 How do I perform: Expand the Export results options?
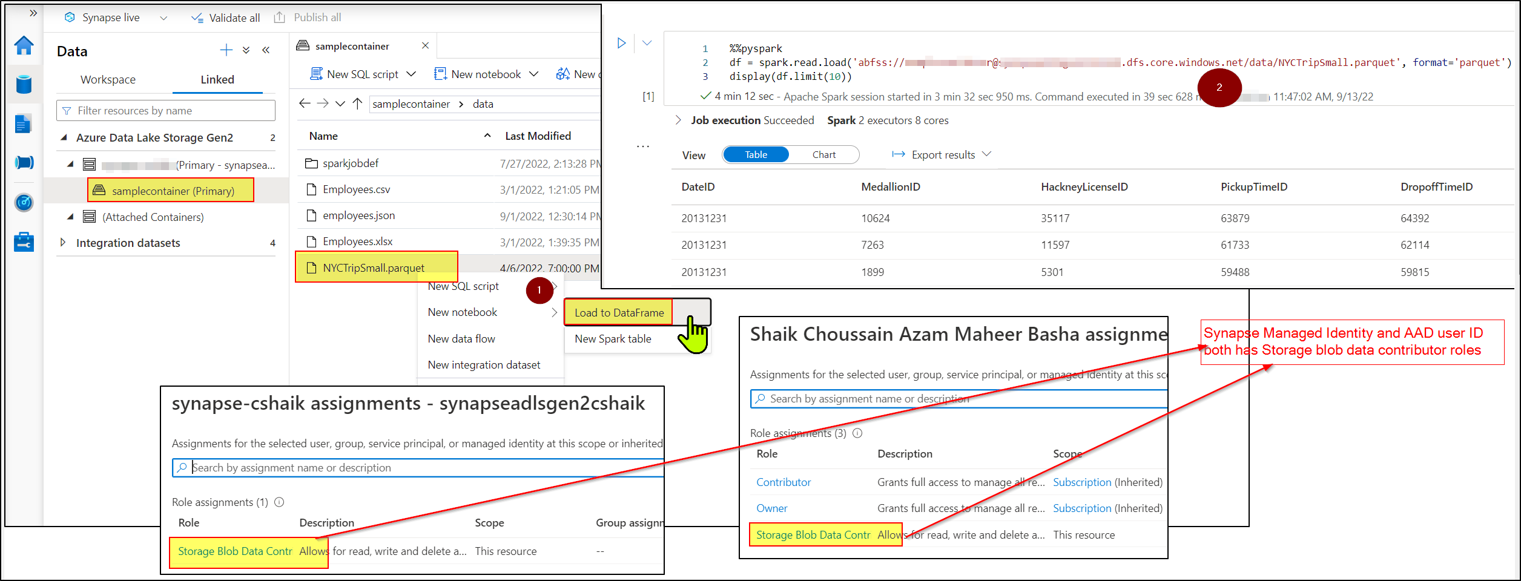coord(988,154)
